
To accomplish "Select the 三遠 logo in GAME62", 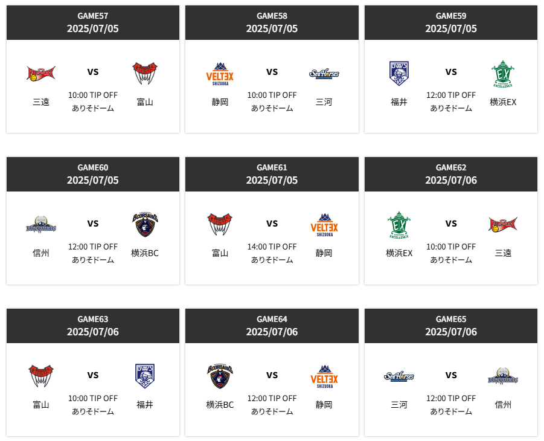I will 503,224.
